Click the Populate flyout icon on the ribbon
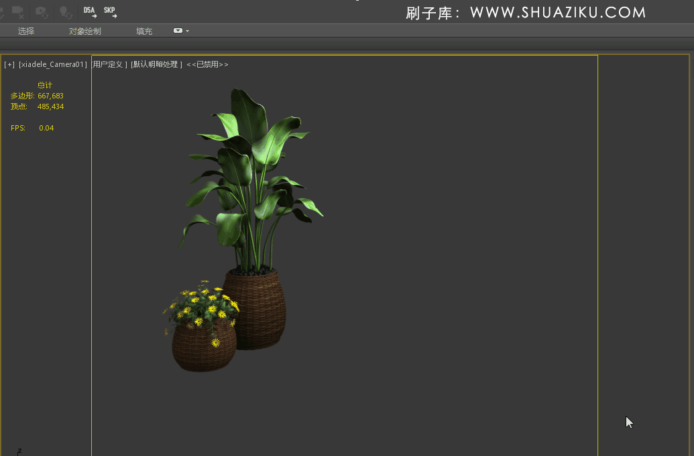The width and height of the screenshot is (694, 456). click(x=177, y=30)
